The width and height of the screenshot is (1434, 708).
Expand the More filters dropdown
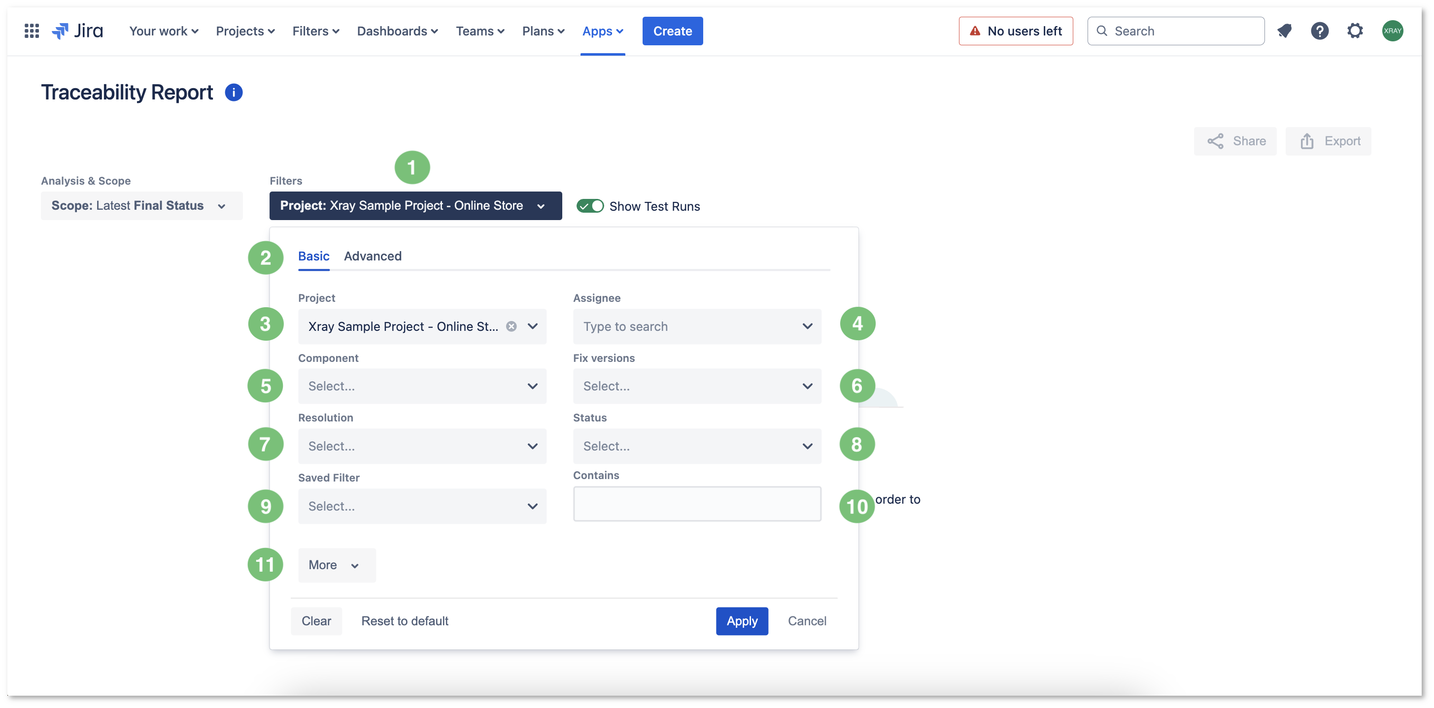(x=337, y=566)
